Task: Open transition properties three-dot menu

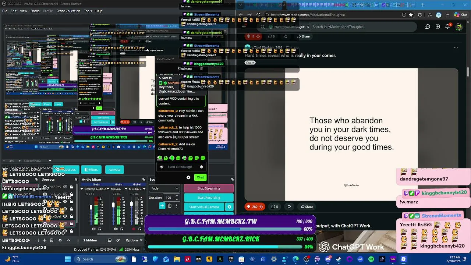Action: click(x=177, y=206)
